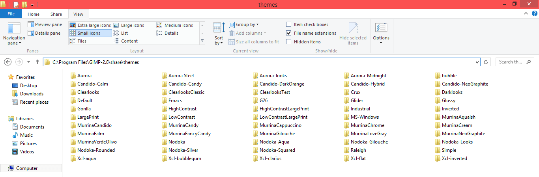
Task: Select the ClearlooksClassic folder
Action: click(x=183, y=92)
